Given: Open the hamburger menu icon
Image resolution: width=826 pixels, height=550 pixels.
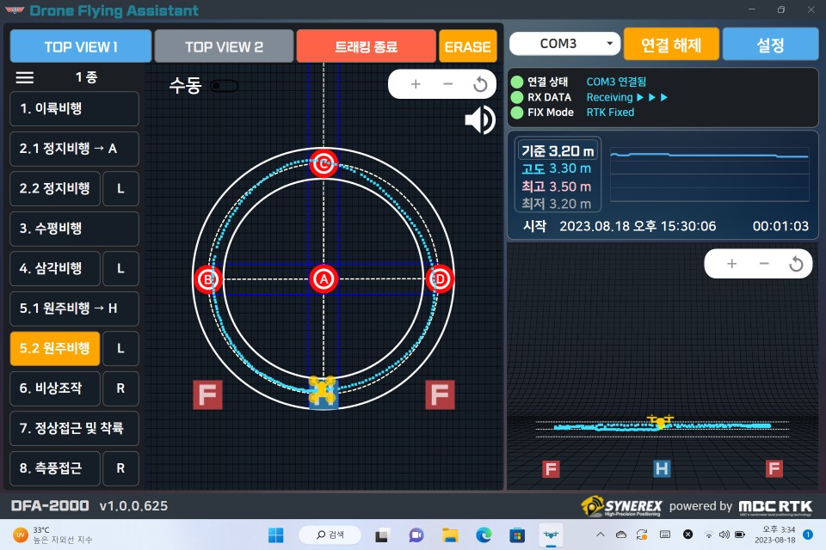Looking at the screenshot, I should [x=25, y=77].
